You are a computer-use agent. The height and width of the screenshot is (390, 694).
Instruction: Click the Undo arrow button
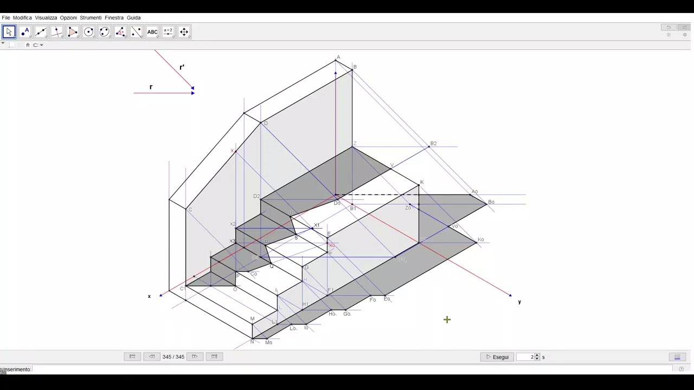pyautogui.click(x=669, y=27)
